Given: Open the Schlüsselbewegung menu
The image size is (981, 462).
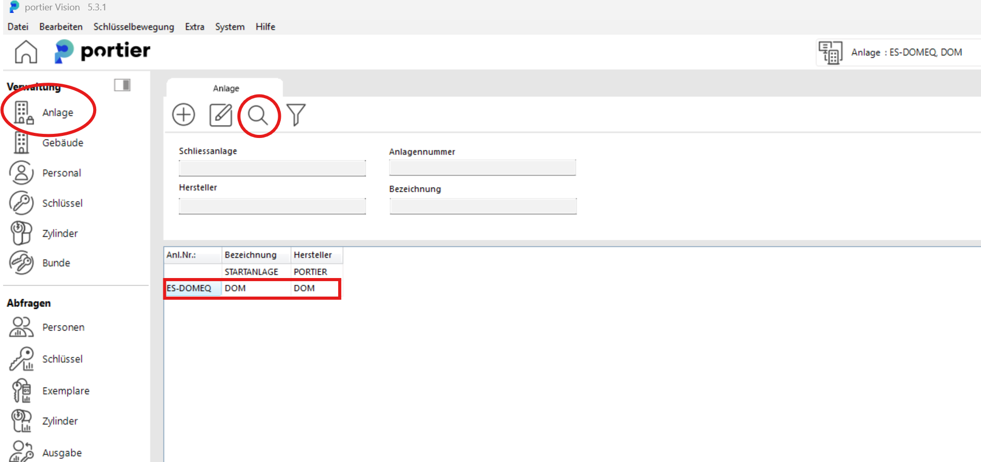Looking at the screenshot, I should pos(134,27).
